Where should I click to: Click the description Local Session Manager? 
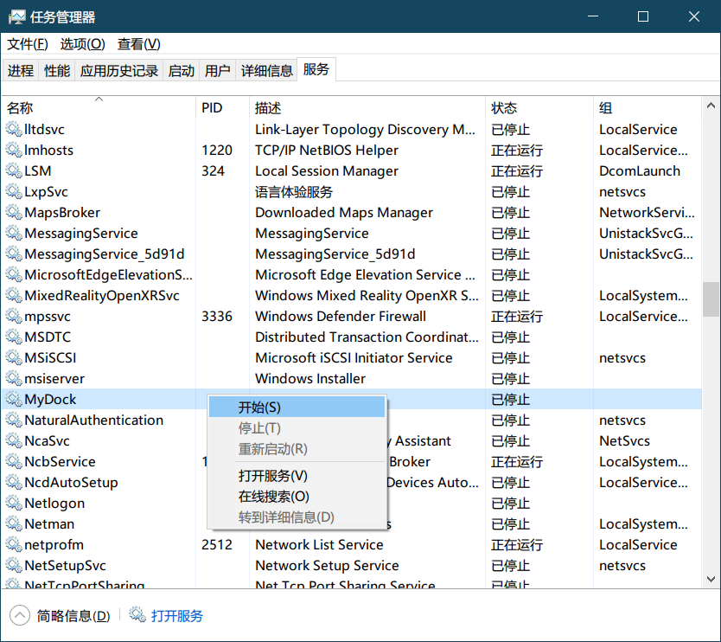(327, 170)
